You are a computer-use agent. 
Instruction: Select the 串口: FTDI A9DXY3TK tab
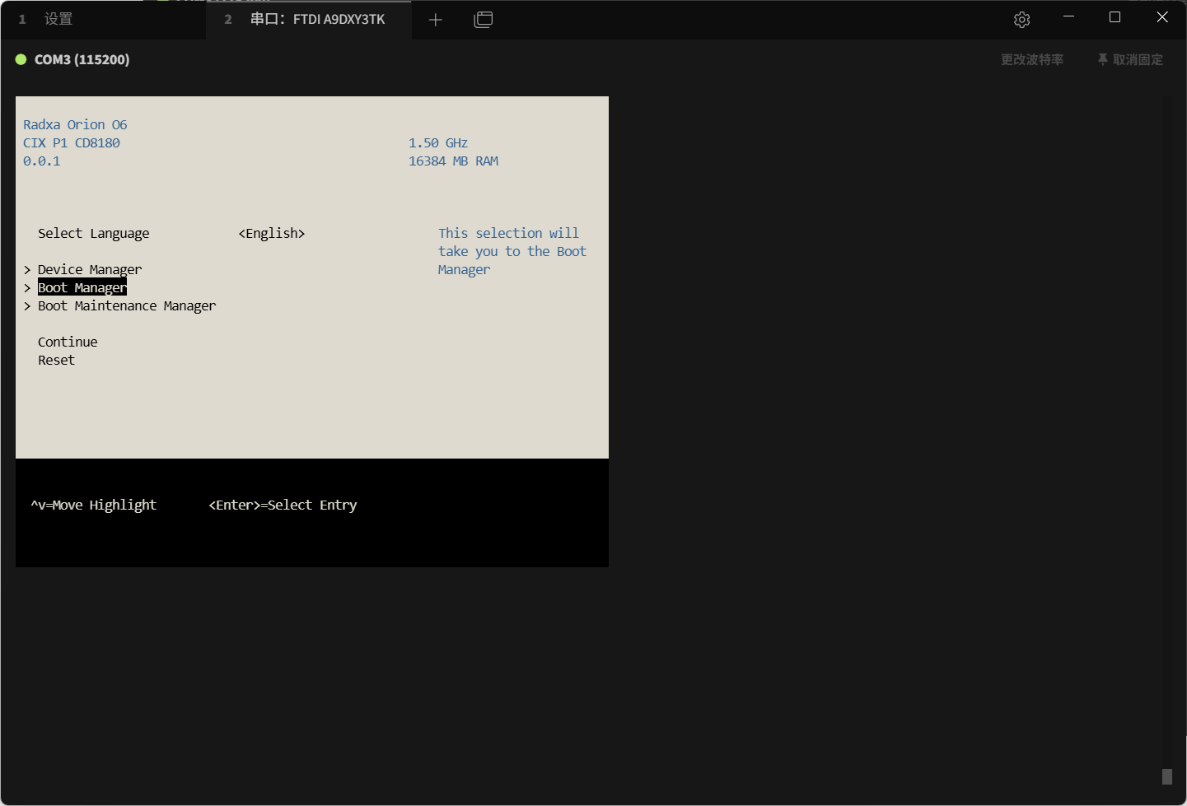(317, 19)
